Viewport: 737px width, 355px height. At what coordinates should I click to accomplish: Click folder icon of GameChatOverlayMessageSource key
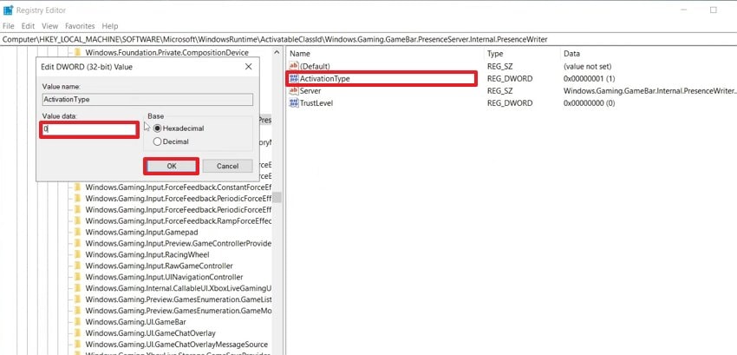(77, 345)
